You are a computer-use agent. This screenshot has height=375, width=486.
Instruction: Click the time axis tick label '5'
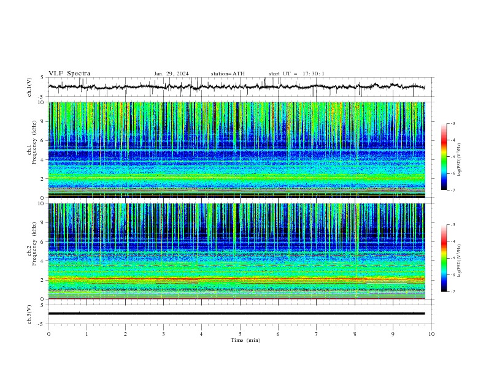(240, 334)
